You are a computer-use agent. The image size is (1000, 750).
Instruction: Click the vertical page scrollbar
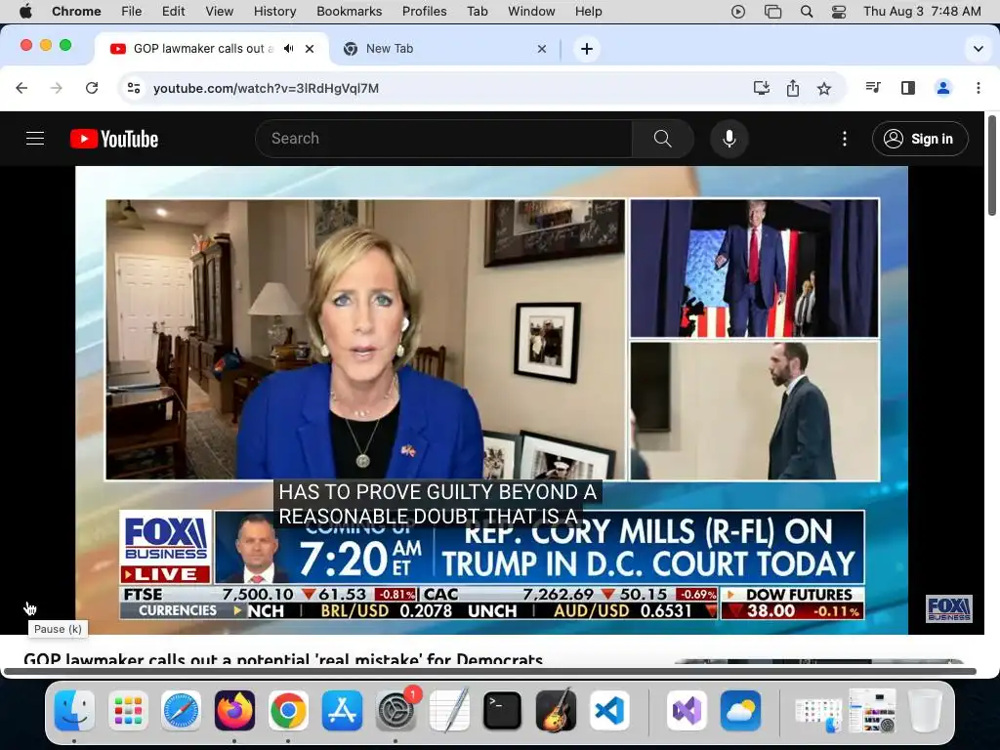coord(992,166)
